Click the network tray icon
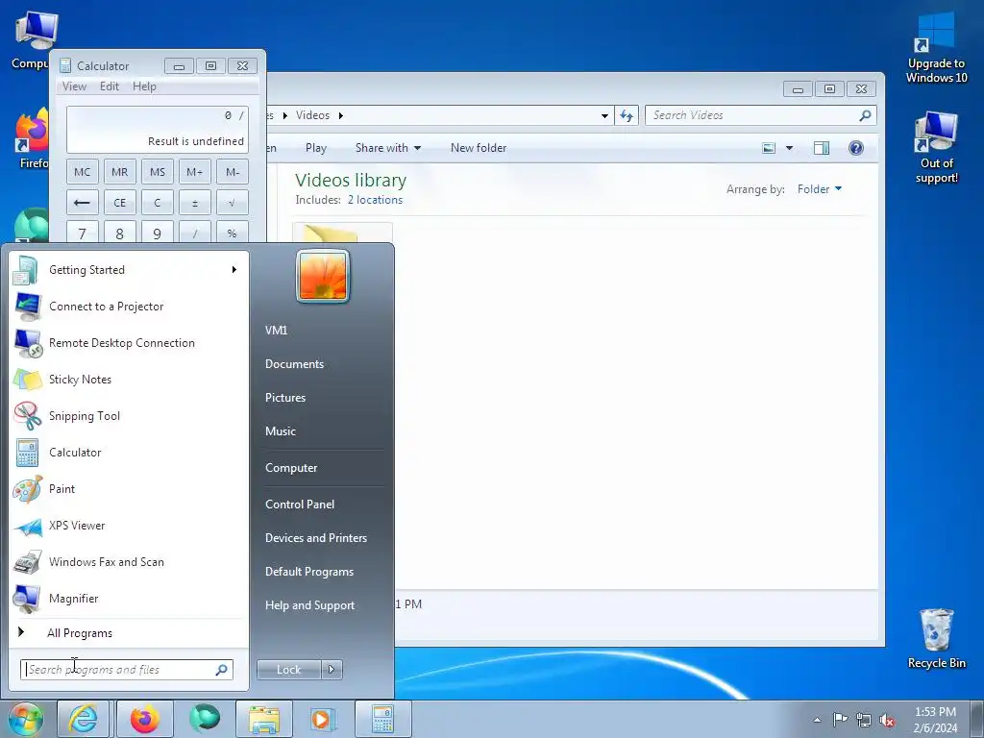The image size is (984, 738). (864, 720)
